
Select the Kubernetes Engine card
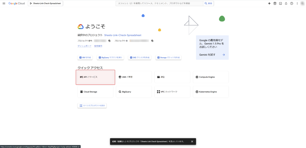[211, 92]
